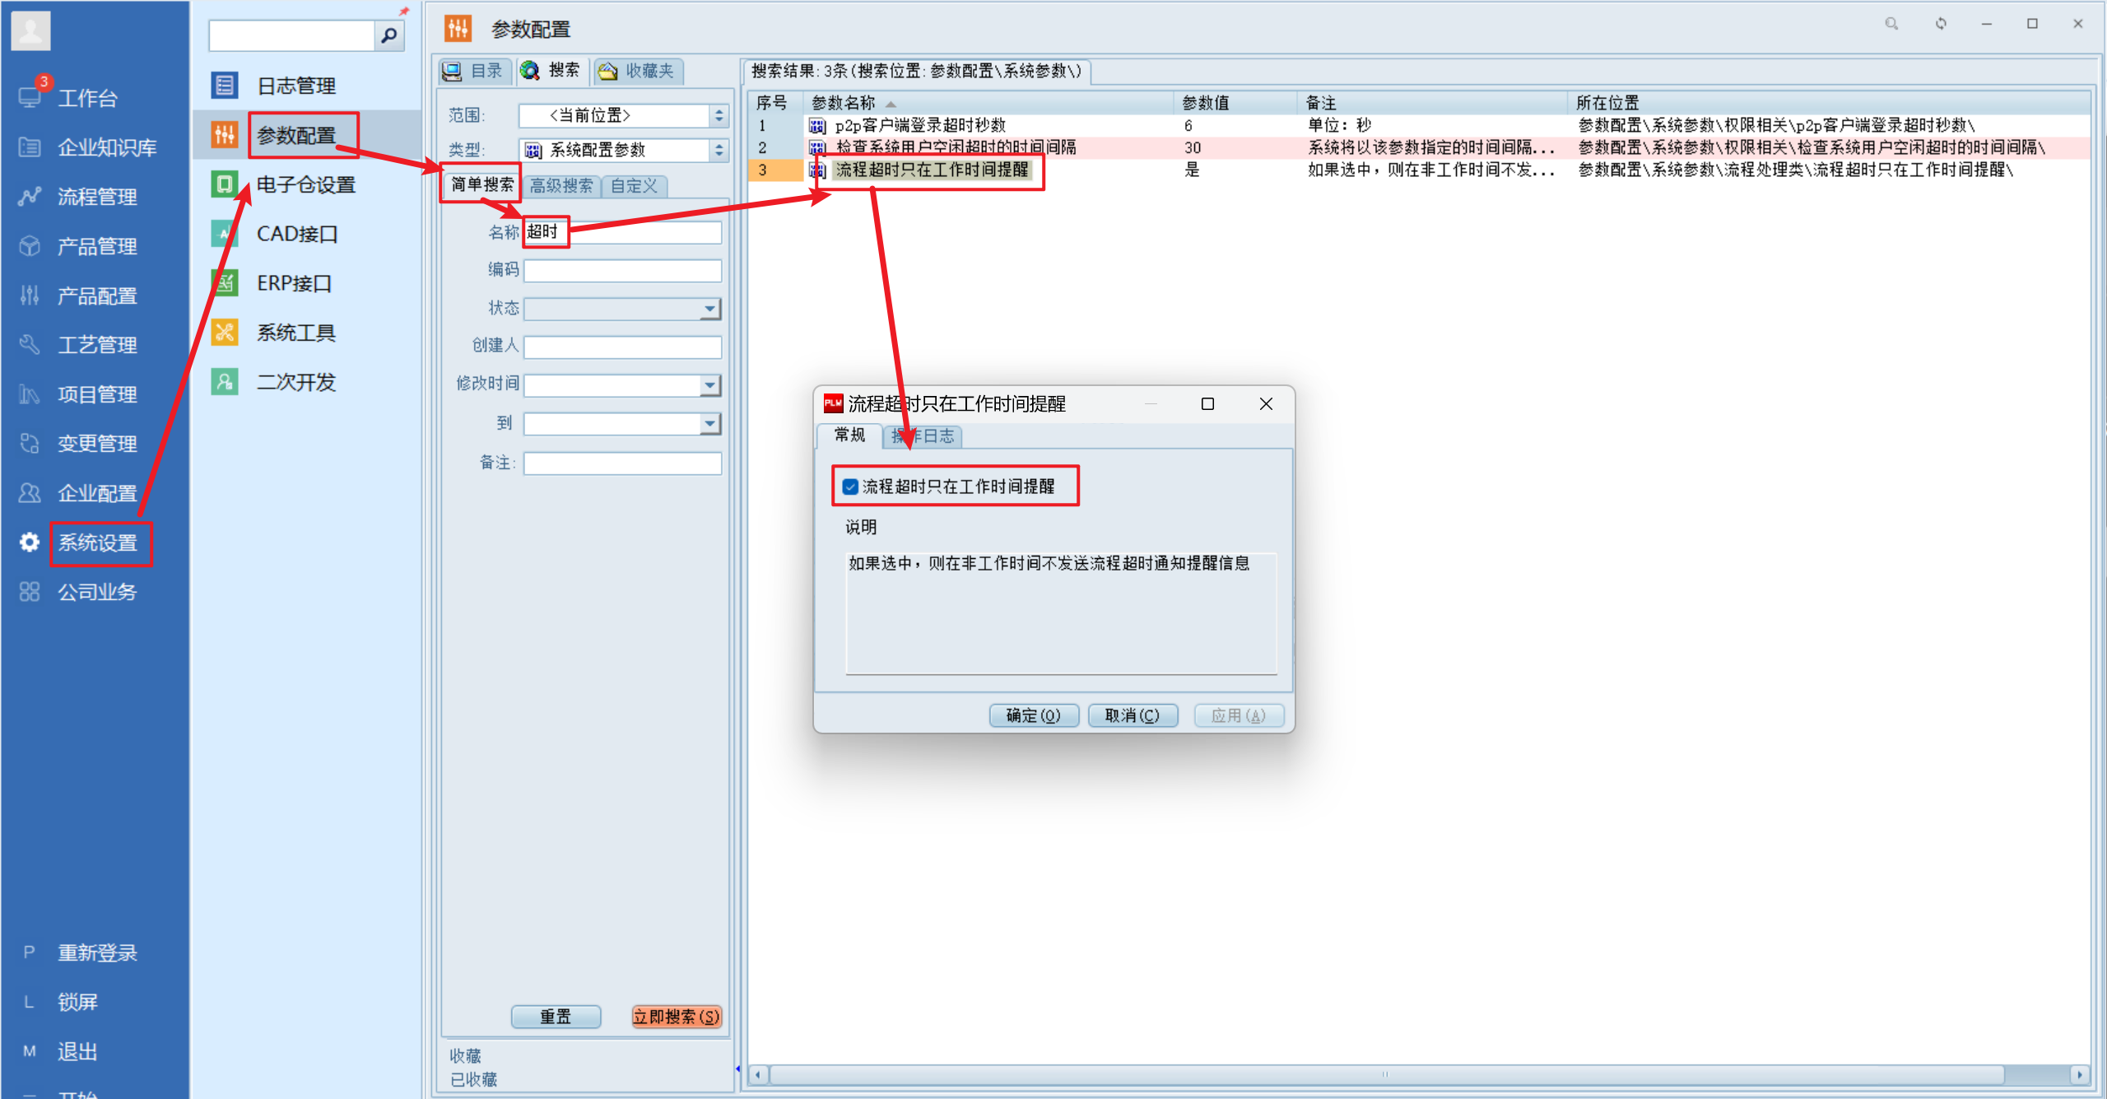Screen dimensions: 2107x1099
Task: Click the user avatar icon
Action: 30,31
